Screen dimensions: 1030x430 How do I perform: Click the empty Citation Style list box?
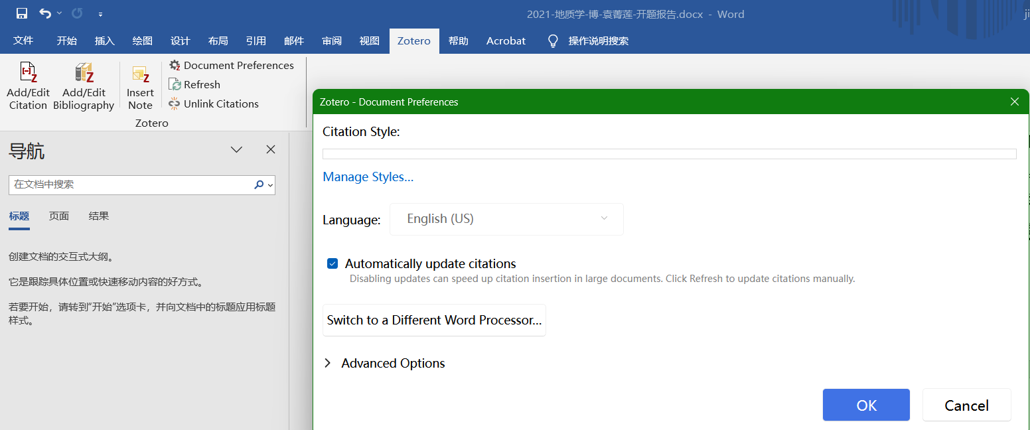tap(669, 154)
